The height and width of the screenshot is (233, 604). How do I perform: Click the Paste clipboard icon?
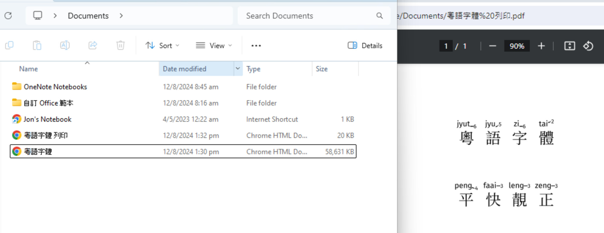click(37, 45)
